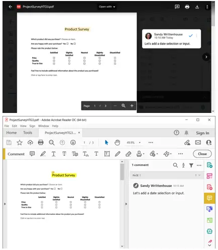Click the download icon in Drive viewer
Viewport: 218px width, 250px height.
197,7
